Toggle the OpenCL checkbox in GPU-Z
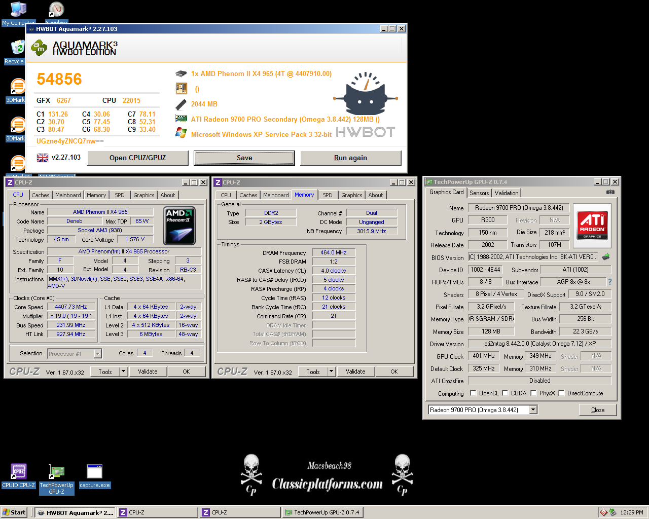 [x=473, y=393]
